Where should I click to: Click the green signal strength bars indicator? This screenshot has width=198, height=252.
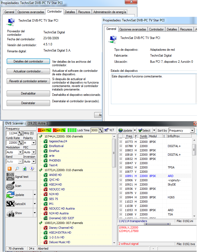72,130
